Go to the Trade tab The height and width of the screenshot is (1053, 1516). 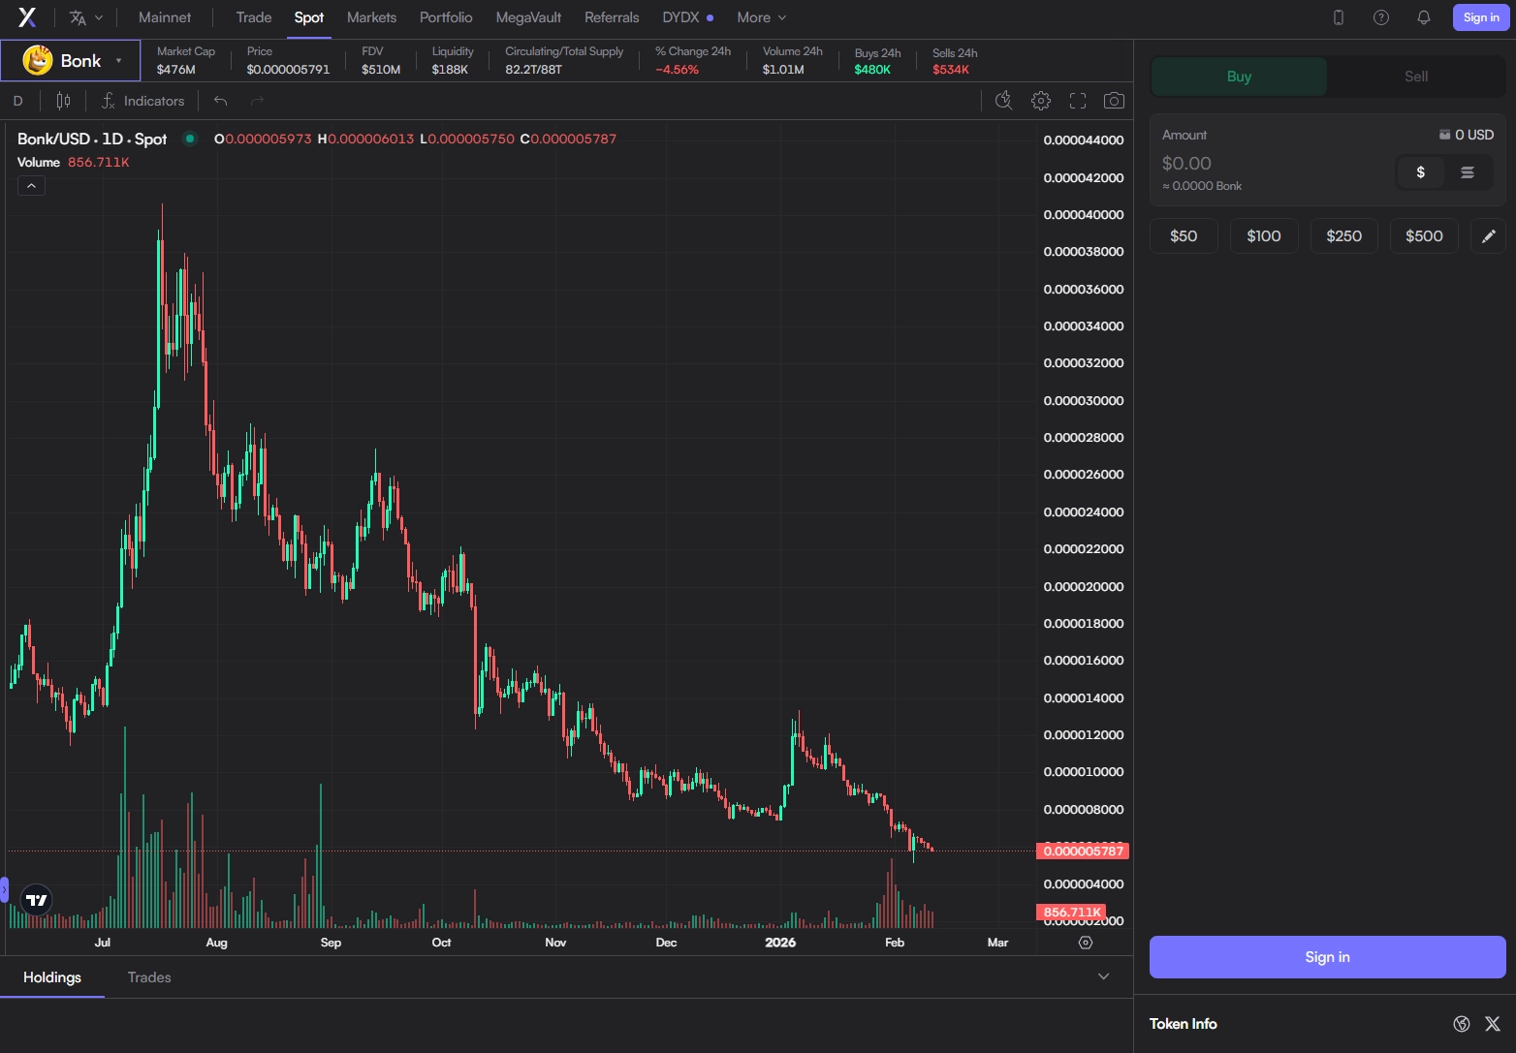[x=254, y=17]
